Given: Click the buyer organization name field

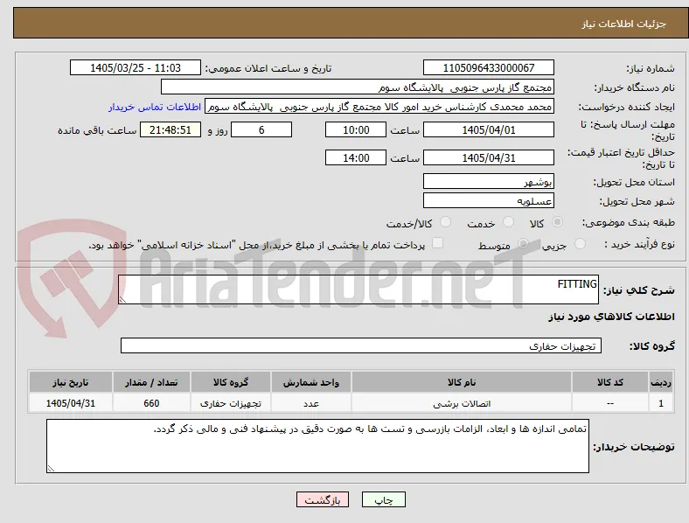Looking at the screenshot, I should [x=358, y=87].
